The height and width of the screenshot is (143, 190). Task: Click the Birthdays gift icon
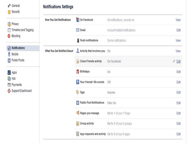click(78, 71)
